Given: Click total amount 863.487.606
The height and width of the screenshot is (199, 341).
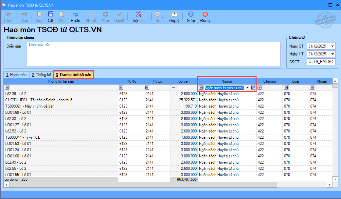Looking at the screenshot, I should tap(184, 179).
